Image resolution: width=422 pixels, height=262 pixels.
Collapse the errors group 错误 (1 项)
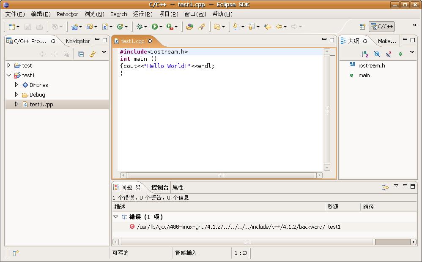point(116,216)
